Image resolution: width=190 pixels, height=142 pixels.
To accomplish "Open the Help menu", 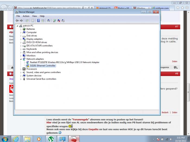I will 42,16.
